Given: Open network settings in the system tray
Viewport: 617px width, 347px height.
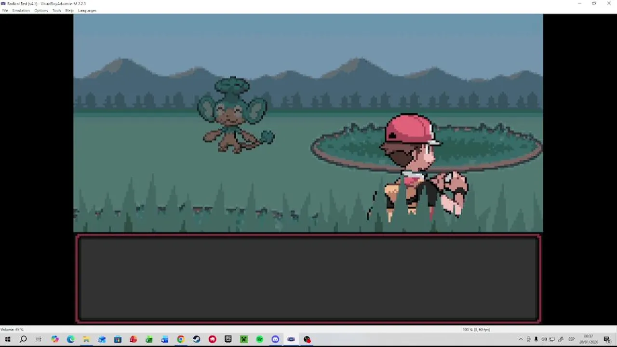Looking at the screenshot, I should tap(552, 339).
